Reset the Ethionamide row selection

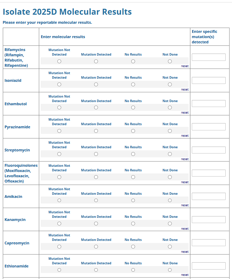(185, 275)
